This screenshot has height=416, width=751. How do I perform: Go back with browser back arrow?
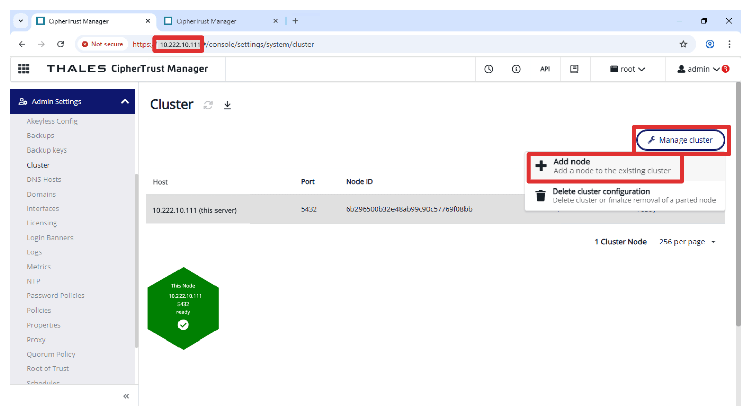(22, 44)
